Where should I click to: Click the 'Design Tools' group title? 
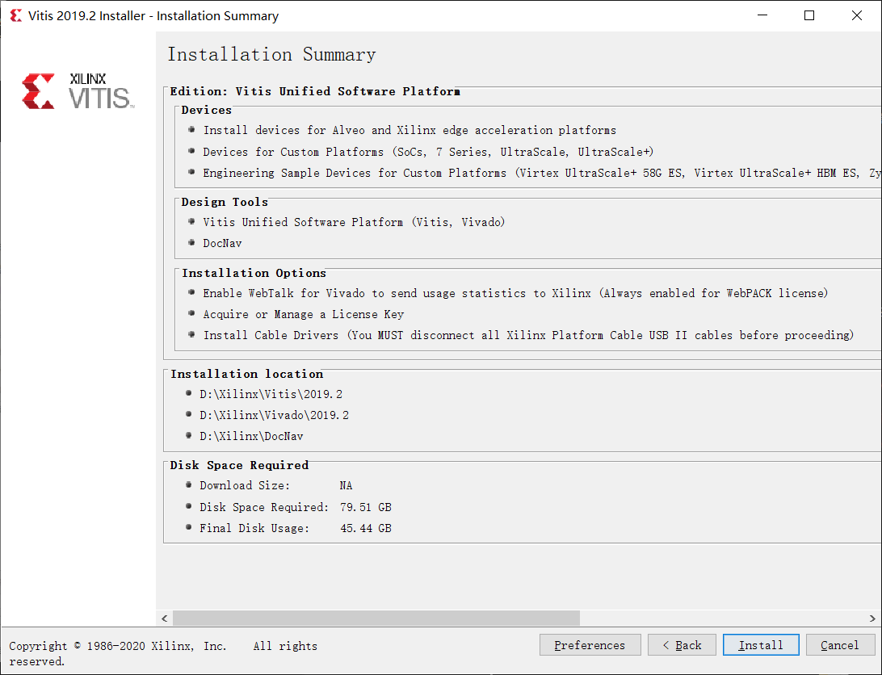[x=225, y=202]
